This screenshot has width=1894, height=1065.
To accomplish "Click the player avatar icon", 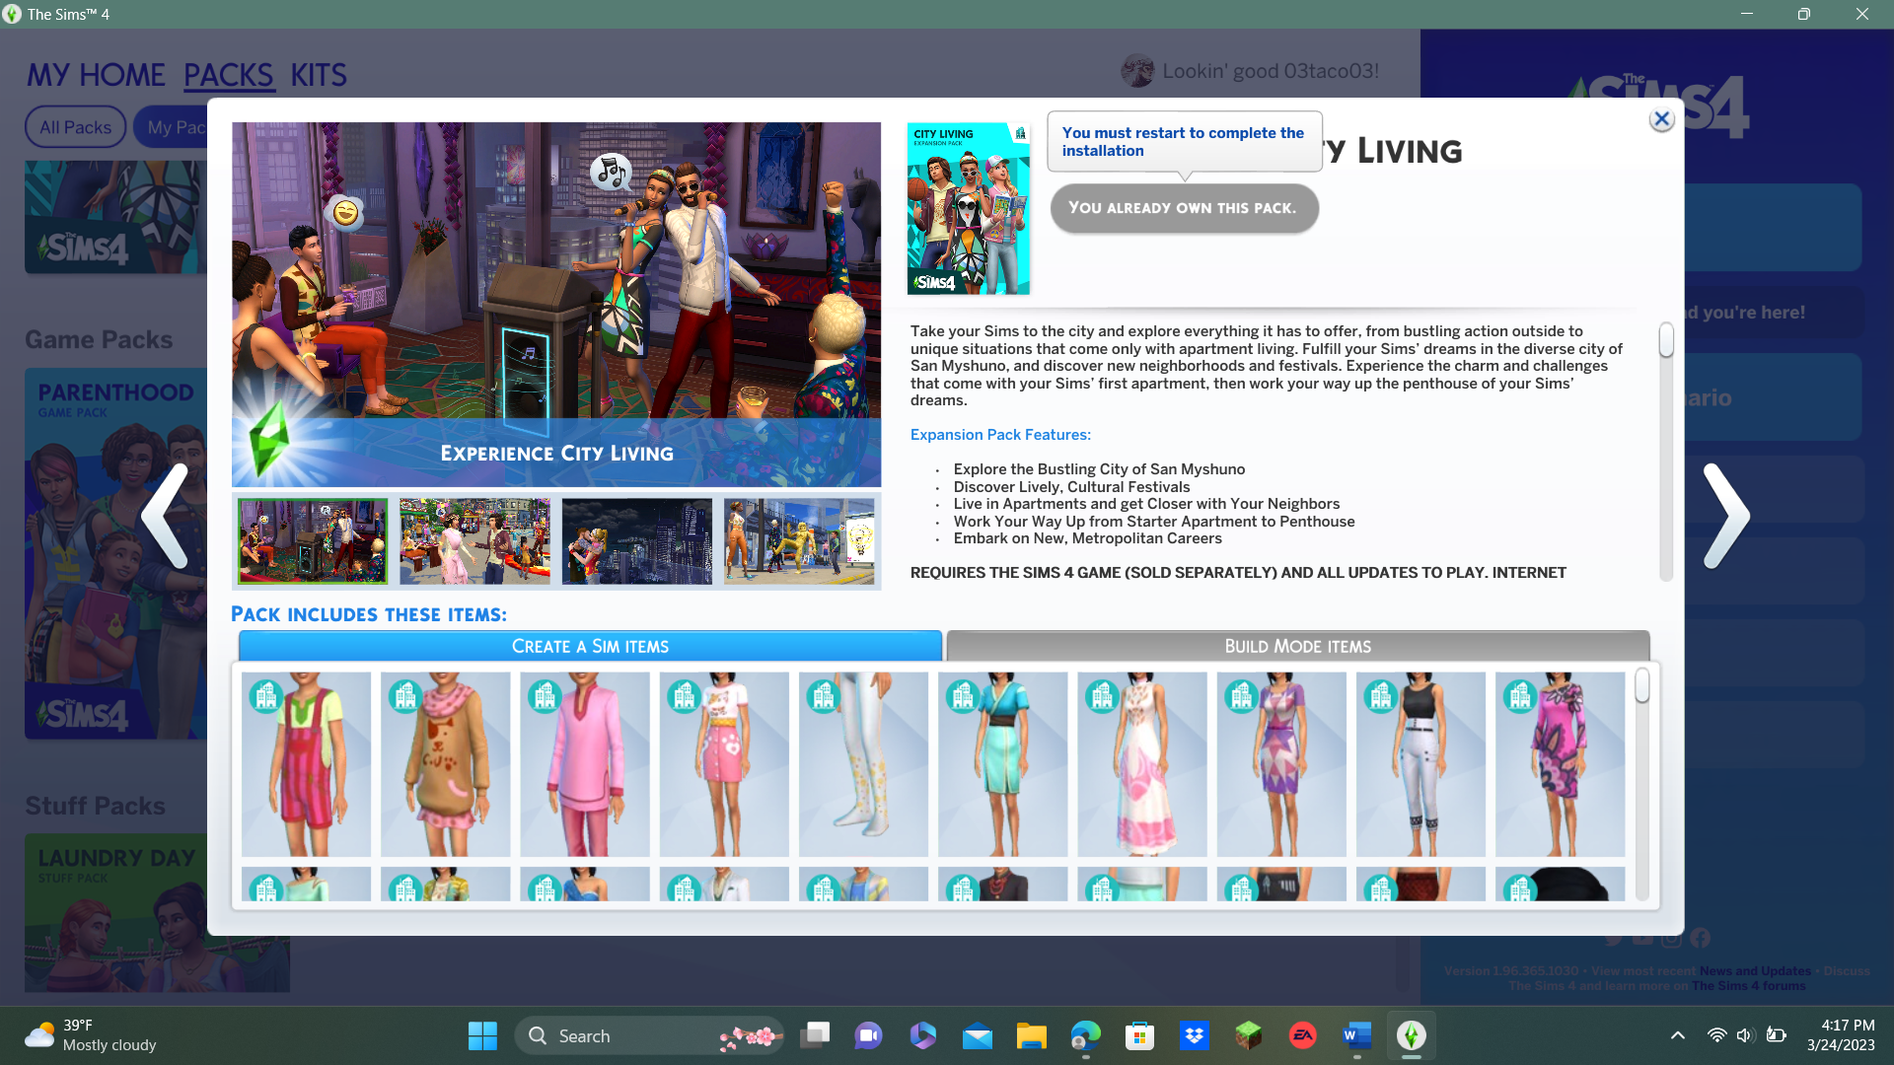I will (1137, 71).
